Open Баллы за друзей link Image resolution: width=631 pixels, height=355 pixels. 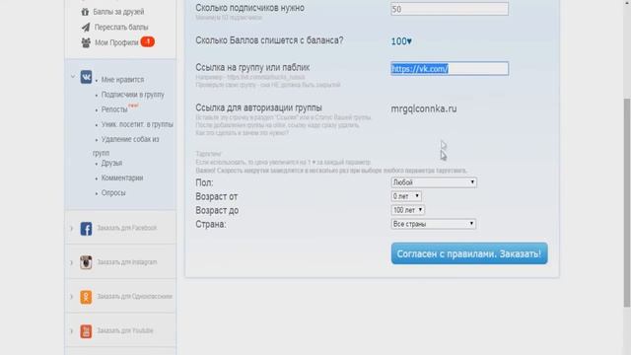pos(118,12)
